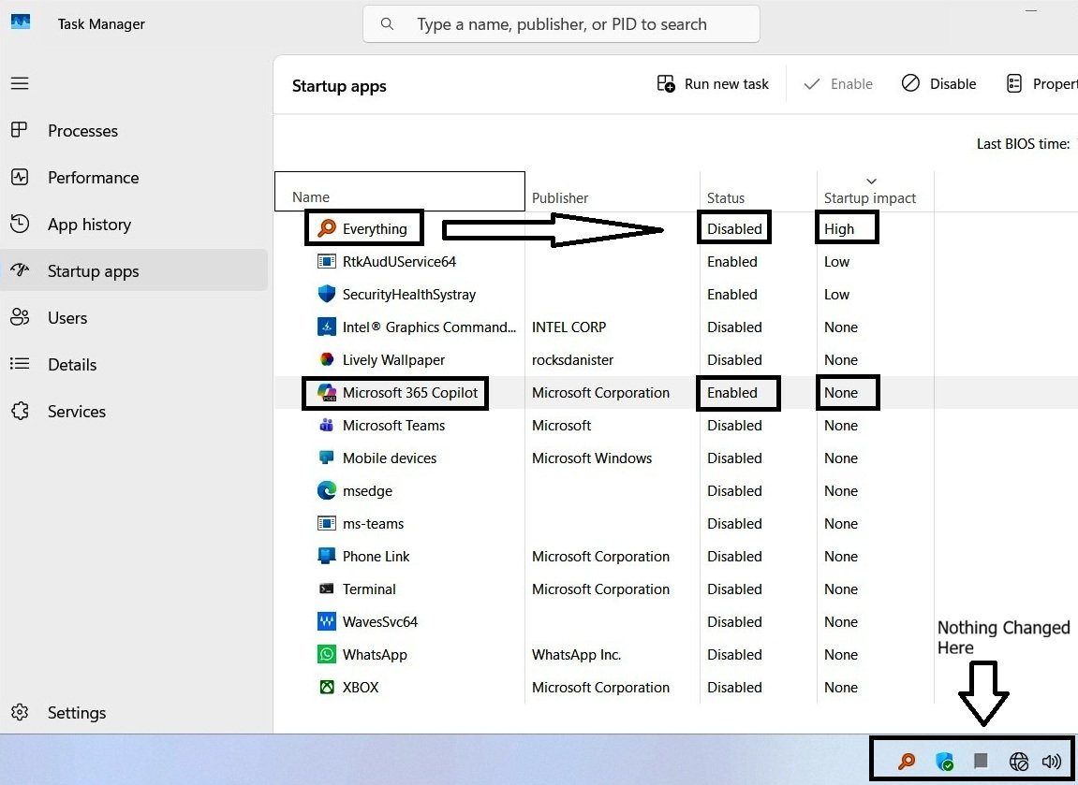The width and height of the screenshot is (1078, 785).
Task: Open the Details page
Action: click(134, 364)
